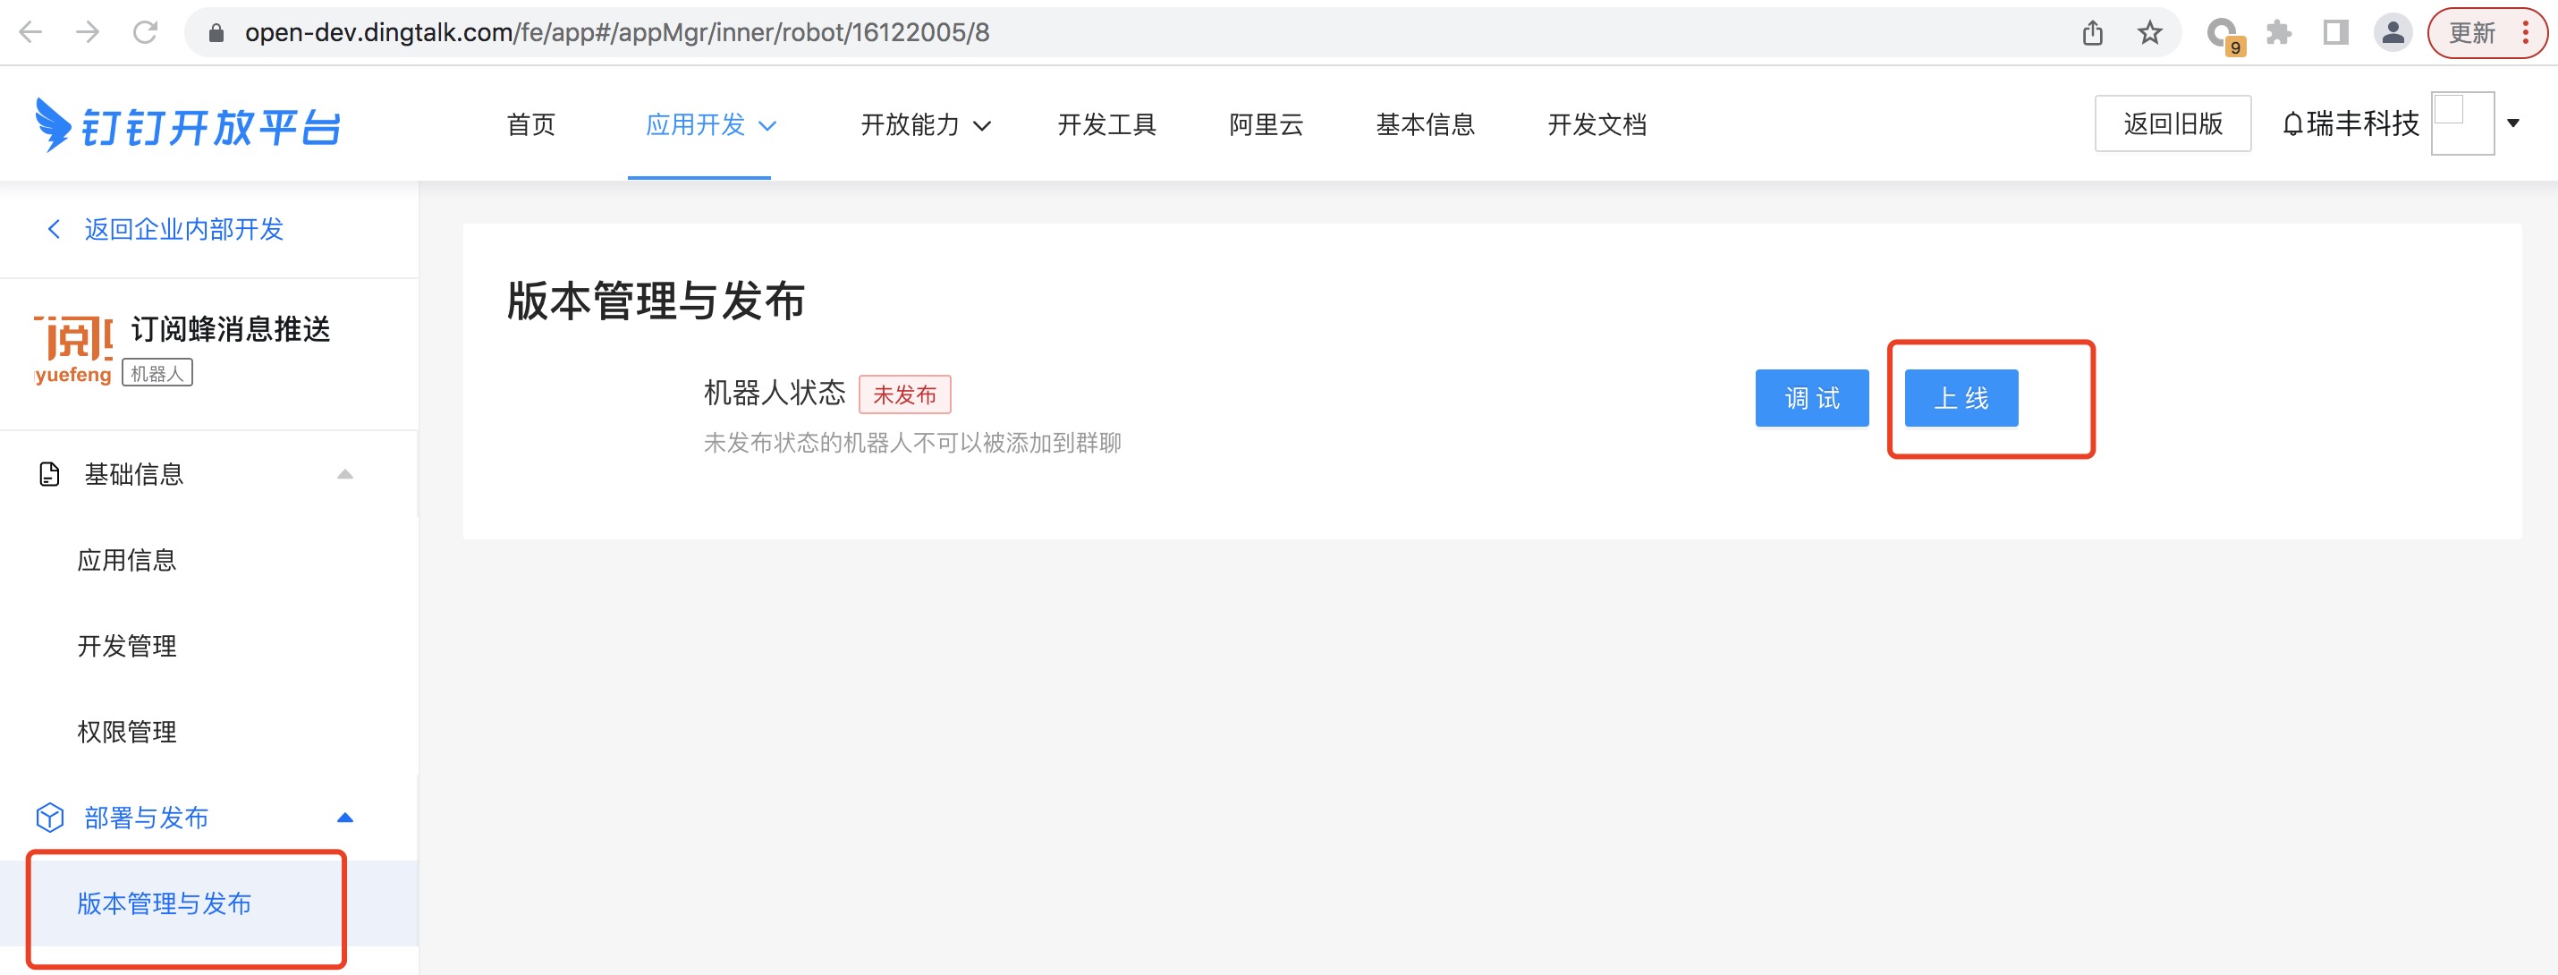
Task: Click the browser address bar URL
Action: click(615, 33)
